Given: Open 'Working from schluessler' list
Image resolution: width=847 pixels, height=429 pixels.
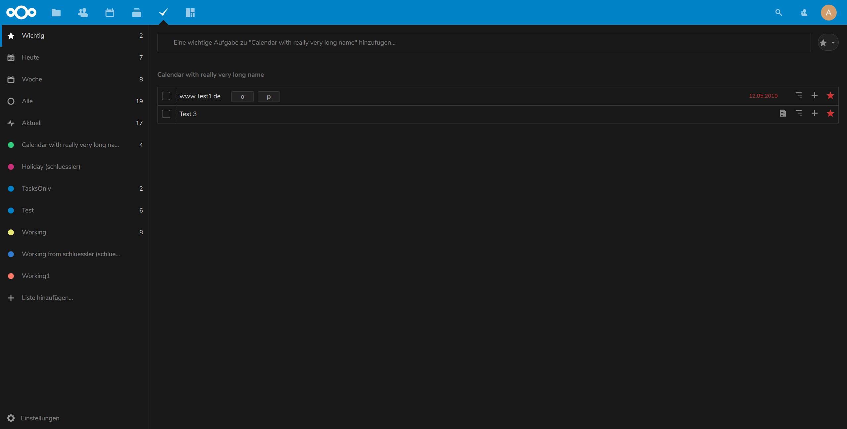Looking at the screenshot, I should point(74,254).
